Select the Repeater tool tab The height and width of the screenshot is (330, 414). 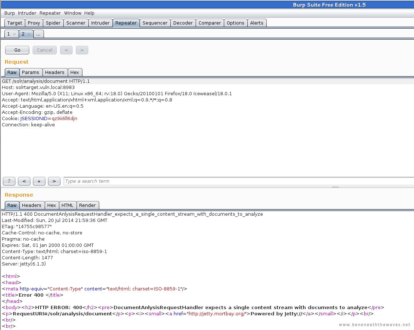126,23
